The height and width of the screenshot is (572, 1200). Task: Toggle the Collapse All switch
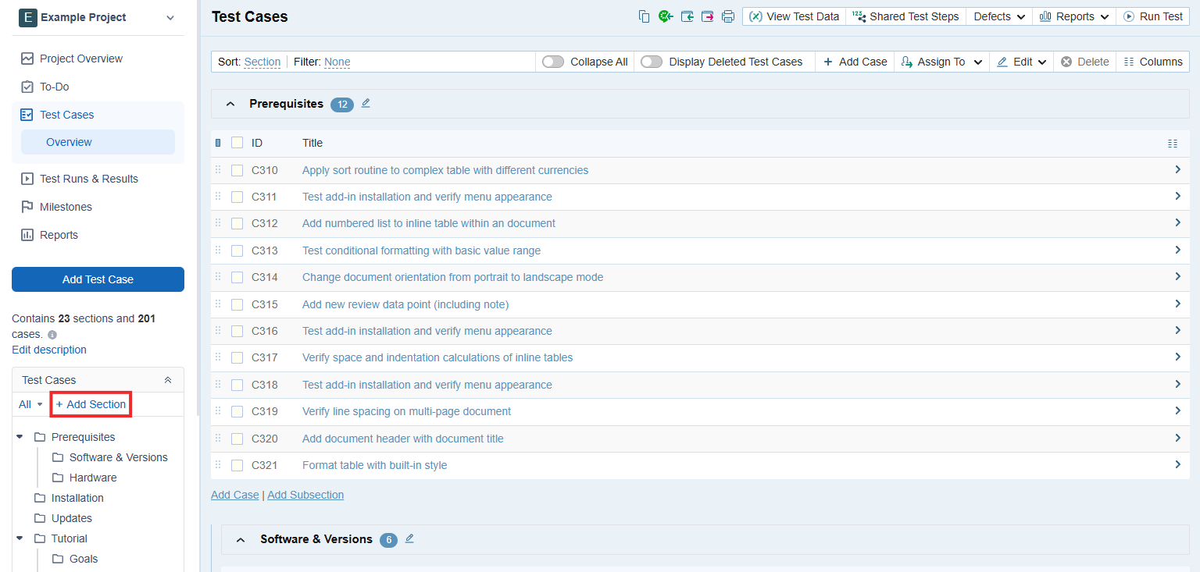[x=553, y=62]
